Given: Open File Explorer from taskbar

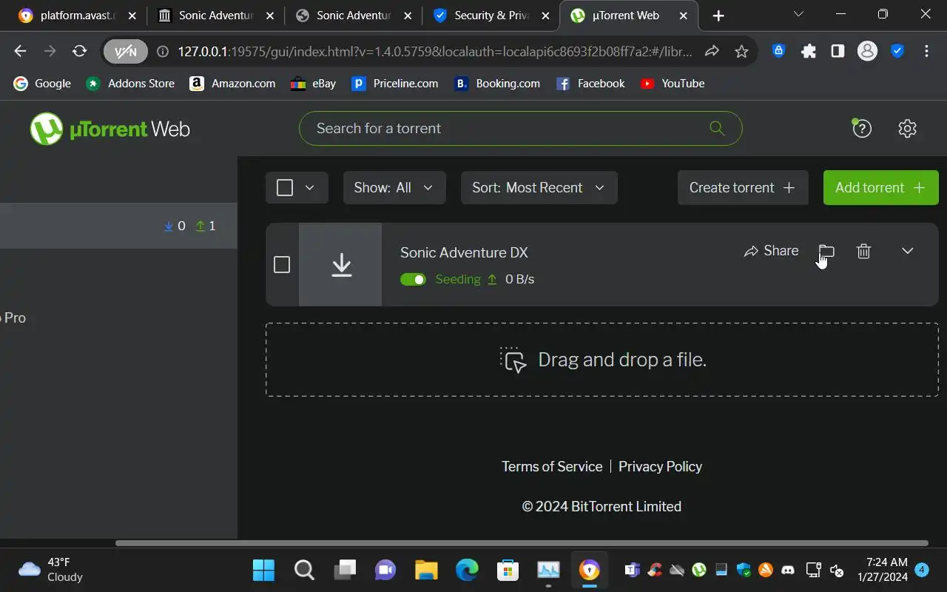Looking at the screenshot, I should coord(426,570).
